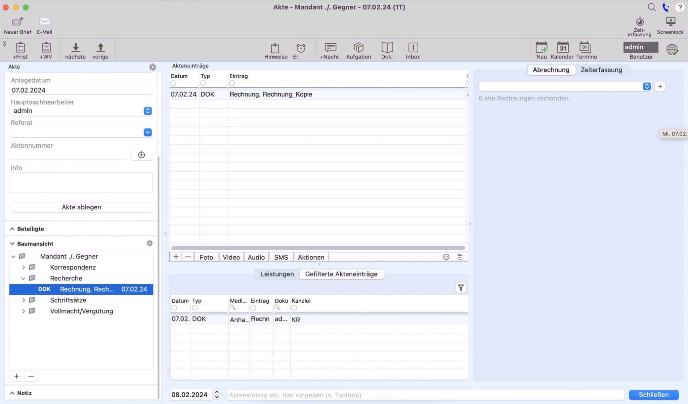Click the SMS button
The width and height of the screenshot is (688, 404).
pos(281,257)
